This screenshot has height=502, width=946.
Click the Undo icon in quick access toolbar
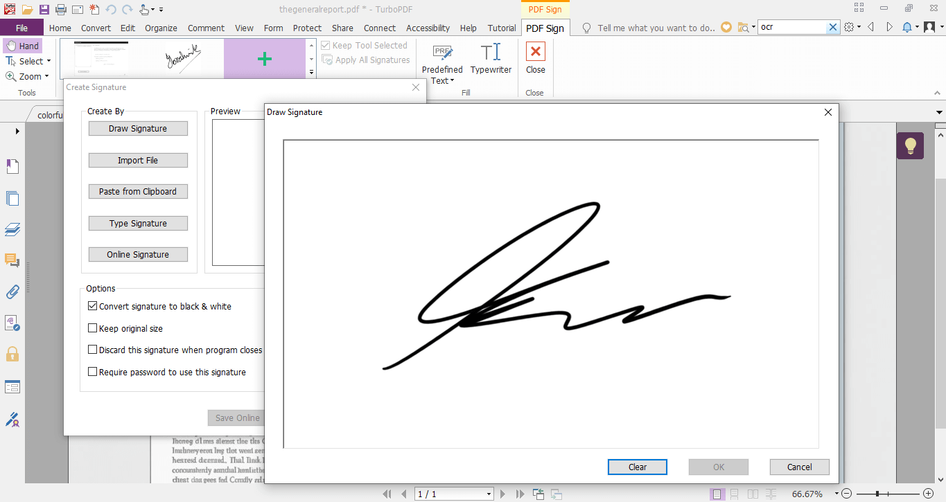110,9
